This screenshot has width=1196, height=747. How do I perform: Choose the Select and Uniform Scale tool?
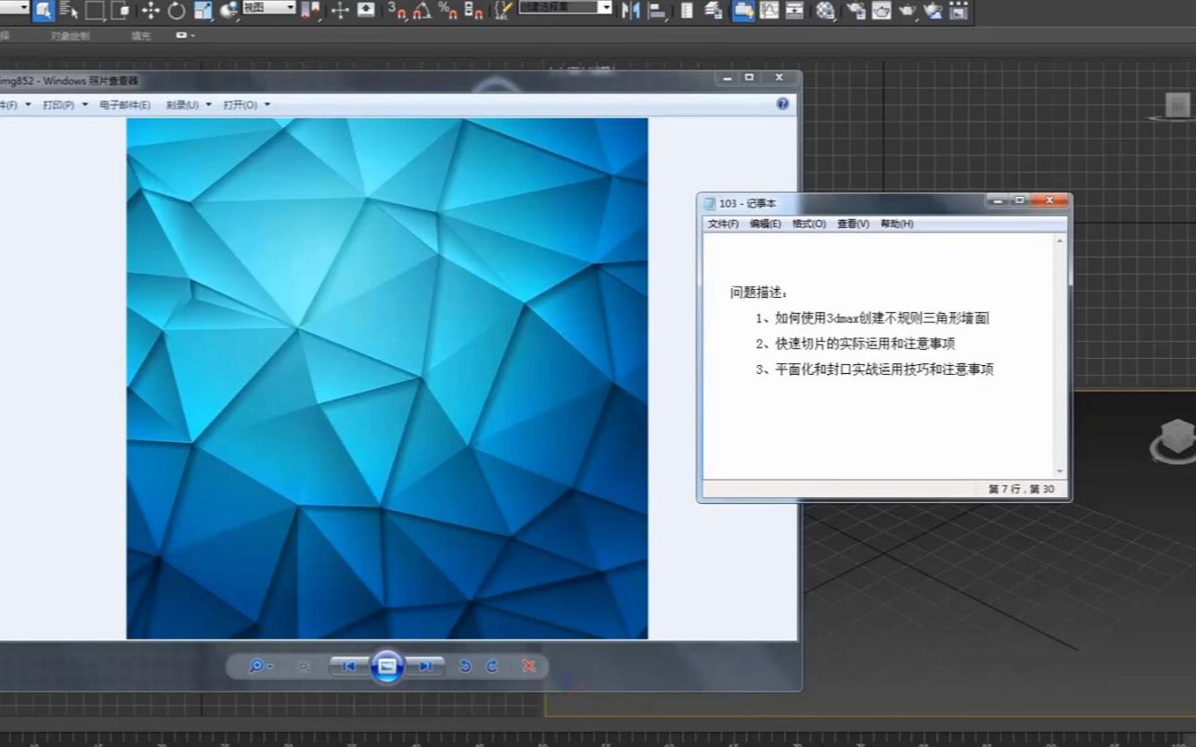(x=202, y=12)
